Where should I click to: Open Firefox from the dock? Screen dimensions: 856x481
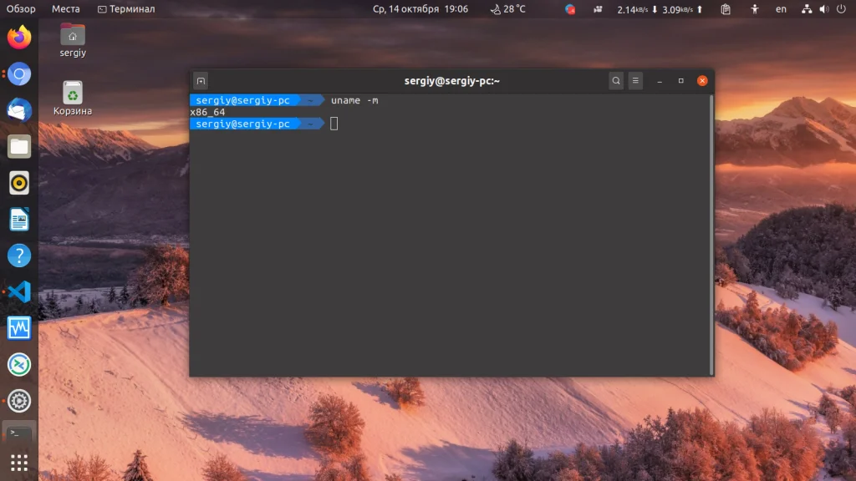pyautogui.click(x=18, y=37)
